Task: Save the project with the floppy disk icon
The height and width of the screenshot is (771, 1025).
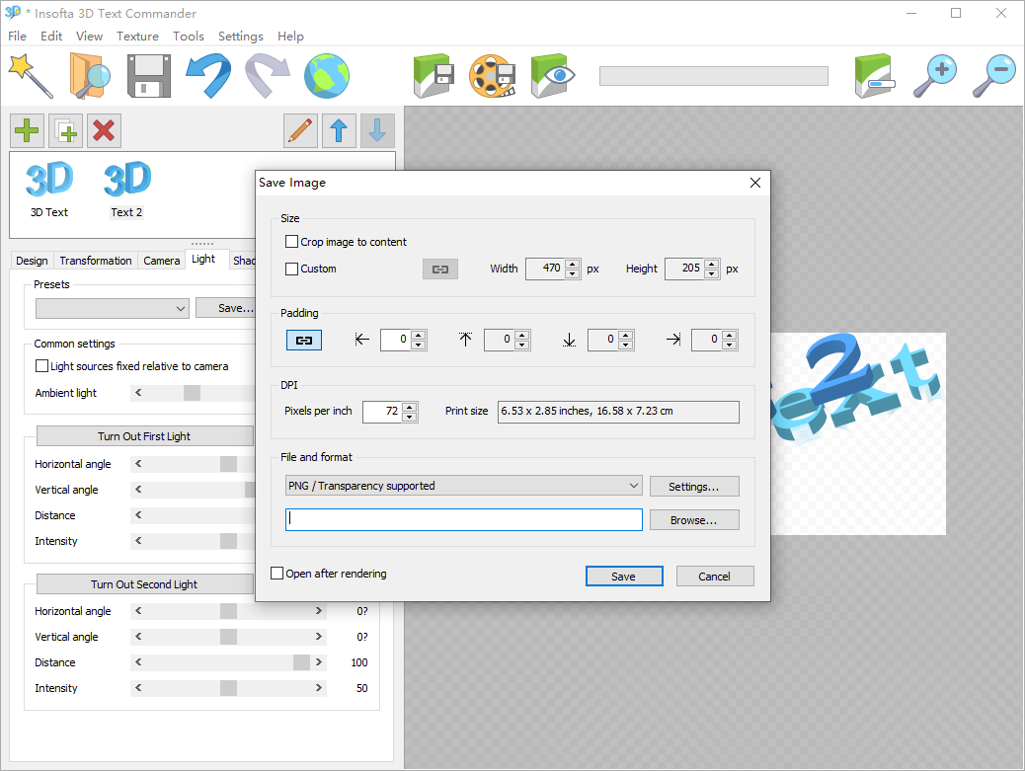Action: point(148,75)
